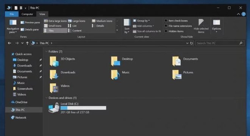Click Properties icon in title bar
This screenshot has height=136, width=250.
tap(16, 8)
